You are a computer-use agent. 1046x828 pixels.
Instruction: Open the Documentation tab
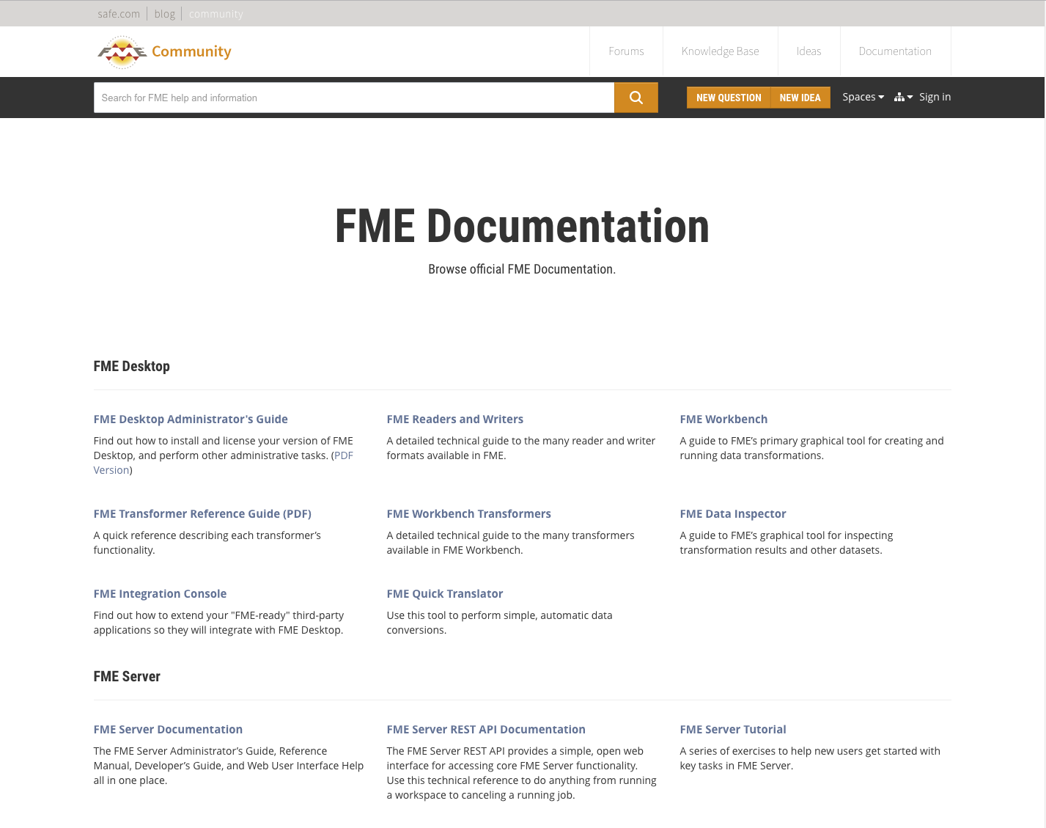pos(895,51)
